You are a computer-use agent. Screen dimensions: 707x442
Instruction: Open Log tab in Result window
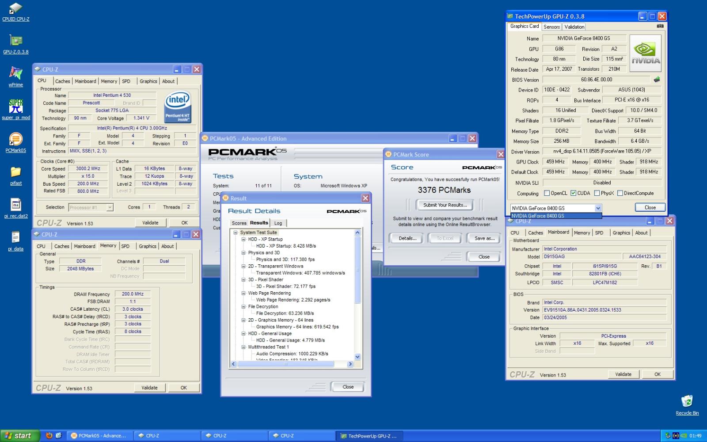[x=278, y=223]
